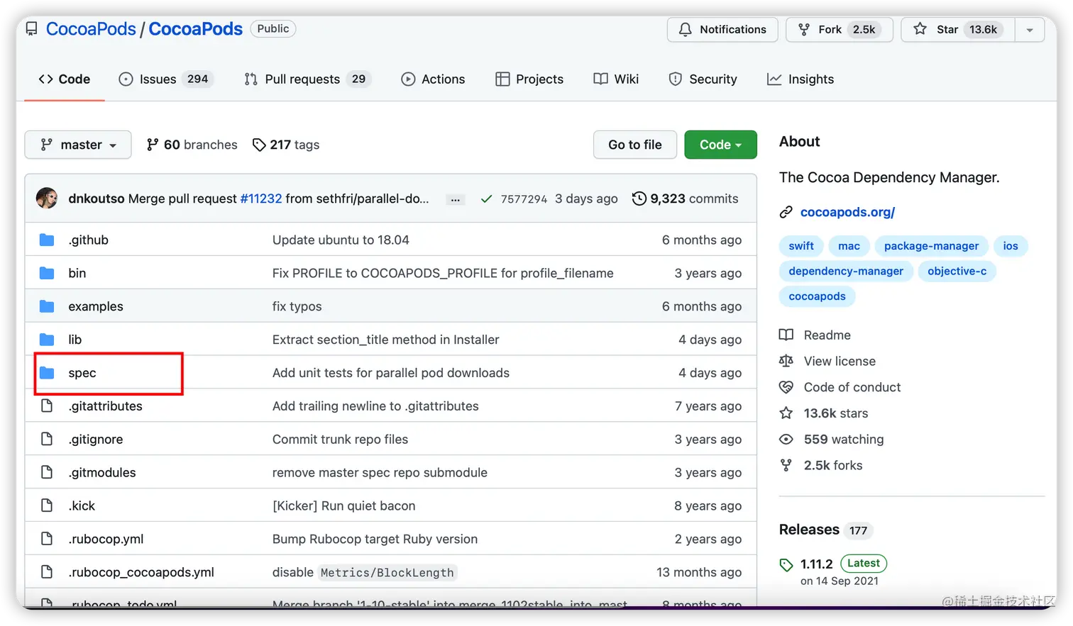Click the link icon beside cocoapods.org
The height and width of the screenshot is (626, 1073).
[786, 213]
